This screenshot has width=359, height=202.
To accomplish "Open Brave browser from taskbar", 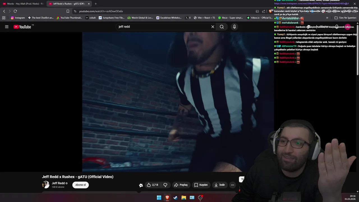I will point(167,198).
